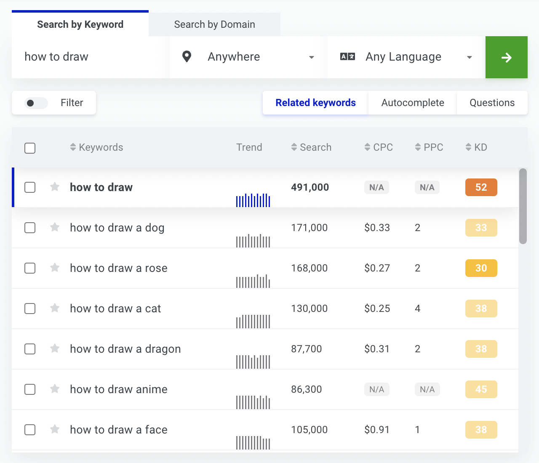Check the 'how to draw a dragon' checkbox
Image resolution: width=539 pixels, height=463 pixels.
point(30,349)
